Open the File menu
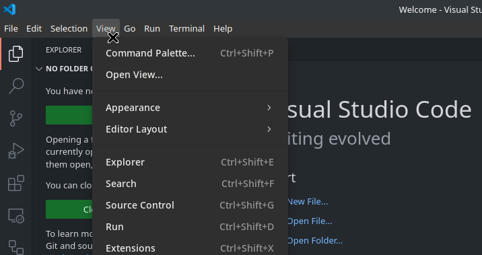 [x=11, y=28]
